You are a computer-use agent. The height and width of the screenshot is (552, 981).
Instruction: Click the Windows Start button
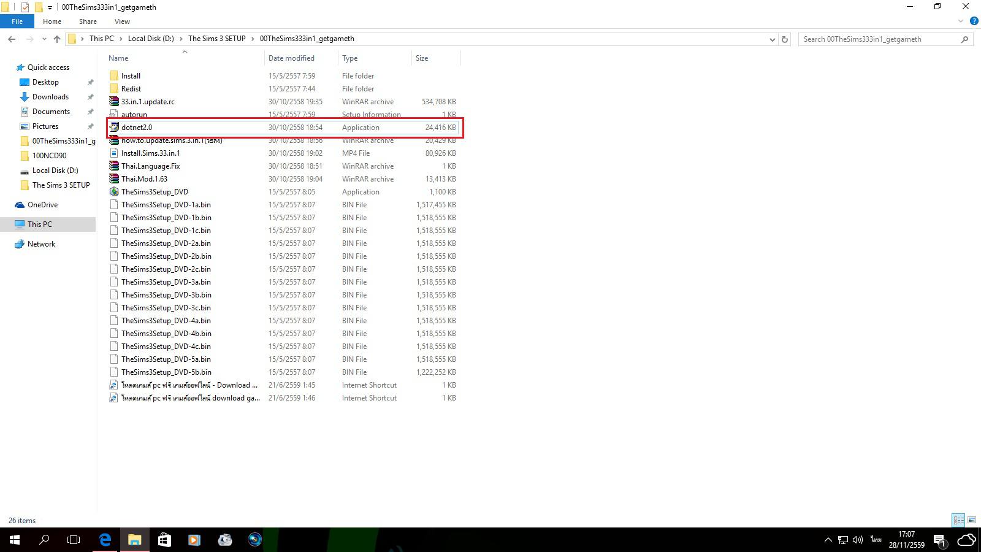[15, 540]
